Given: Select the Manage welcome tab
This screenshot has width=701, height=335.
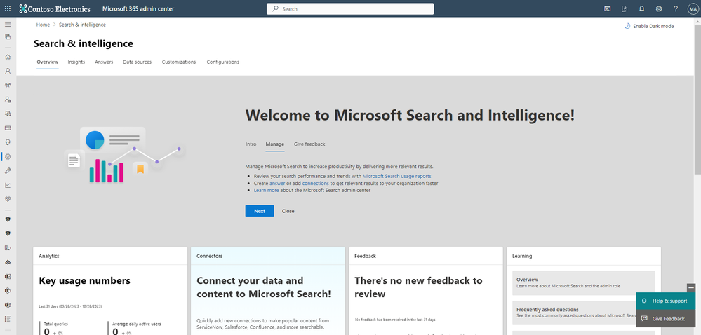Looking at the screenshot, I should 275,144.
